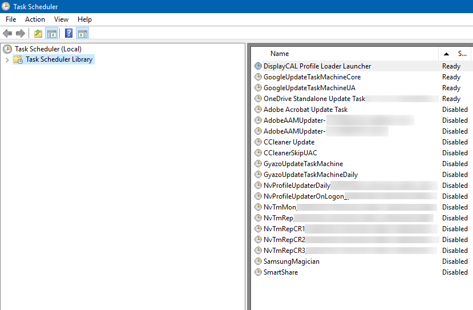Select the CCleaner Update task name
The image size is (473, 310).
tap(289, 142)
